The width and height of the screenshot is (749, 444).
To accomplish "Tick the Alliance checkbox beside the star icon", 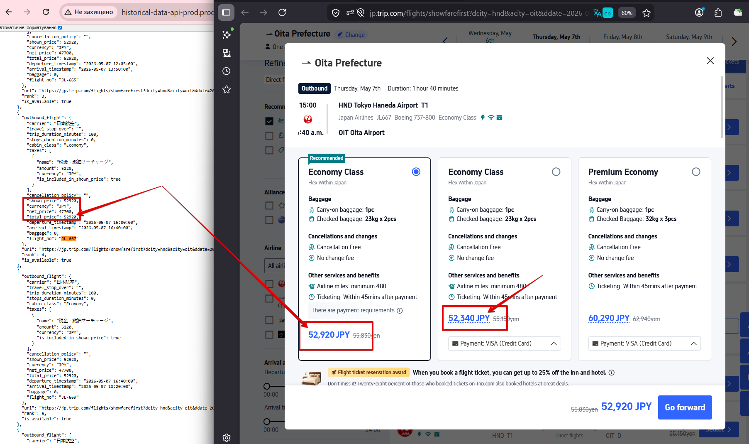I will tap(269, 205).
